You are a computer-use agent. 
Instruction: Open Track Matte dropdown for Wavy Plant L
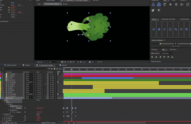coord(53,80)
